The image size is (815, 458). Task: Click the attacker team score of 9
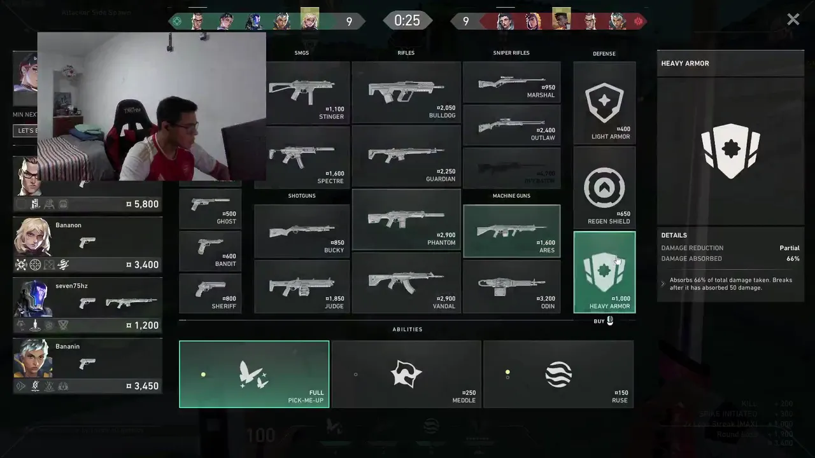click(x=349, y=22)
